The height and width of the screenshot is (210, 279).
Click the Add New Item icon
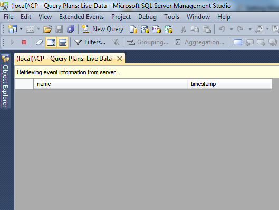[30, 29]
